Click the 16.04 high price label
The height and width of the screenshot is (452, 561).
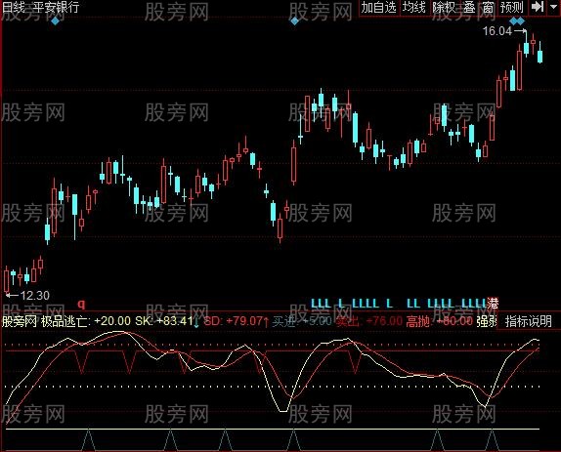(x=497, y=31)
